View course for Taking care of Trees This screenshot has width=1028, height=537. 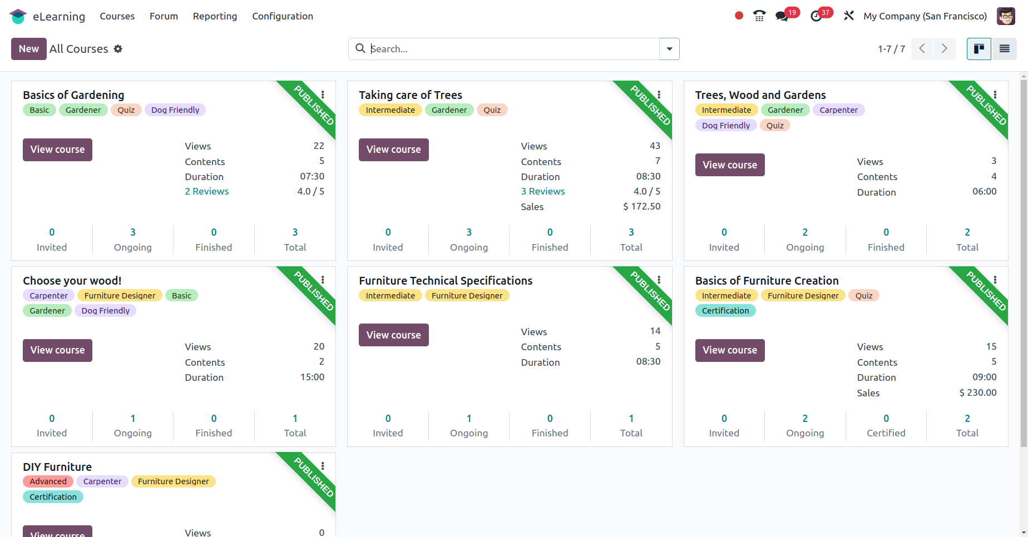click(393, 150)
